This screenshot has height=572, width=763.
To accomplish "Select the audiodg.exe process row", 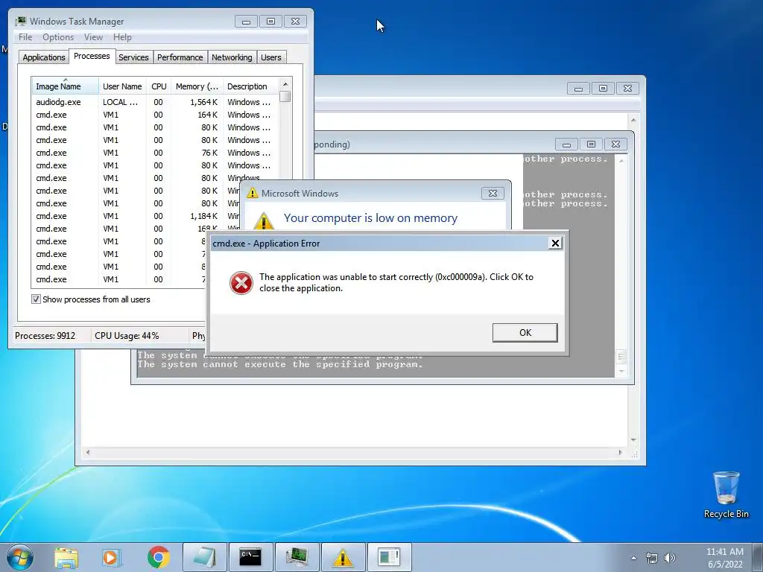I will 155,102.
